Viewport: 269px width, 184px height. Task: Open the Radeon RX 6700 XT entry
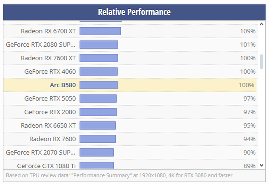coord(48,31)
